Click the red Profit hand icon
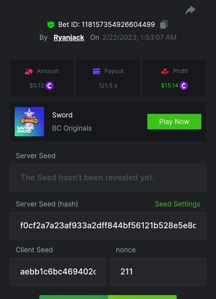 (x=165, y=71)
